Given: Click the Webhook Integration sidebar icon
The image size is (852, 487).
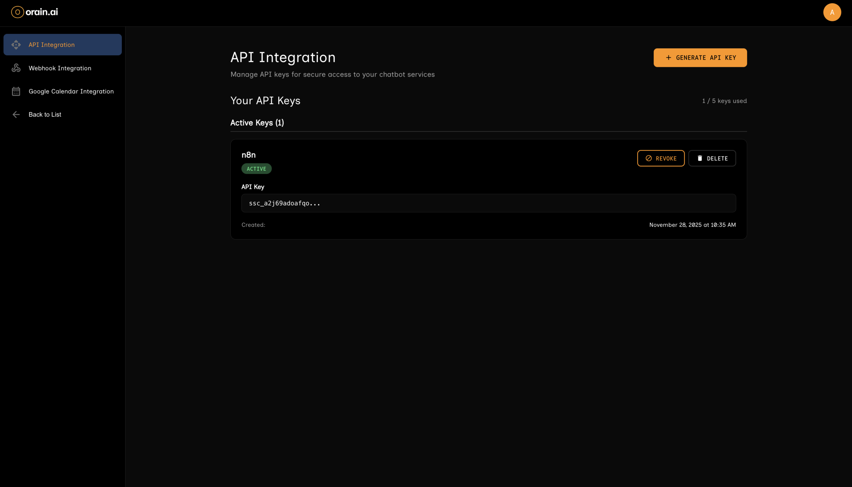Looking at the screenshot, I should pyautogui.click(x=16, y=68).
